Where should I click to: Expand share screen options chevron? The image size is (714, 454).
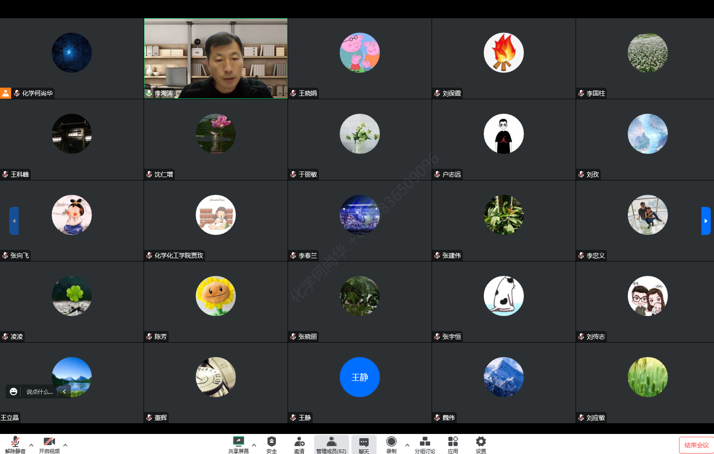click(254, 445)
